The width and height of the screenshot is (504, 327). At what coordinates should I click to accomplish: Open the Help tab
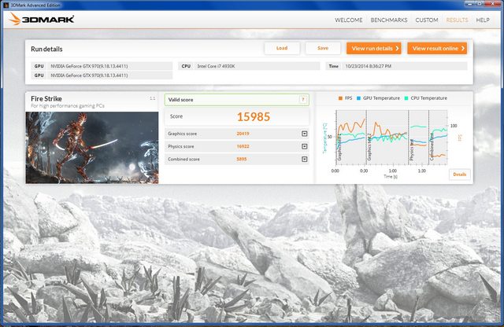point(483,20)
